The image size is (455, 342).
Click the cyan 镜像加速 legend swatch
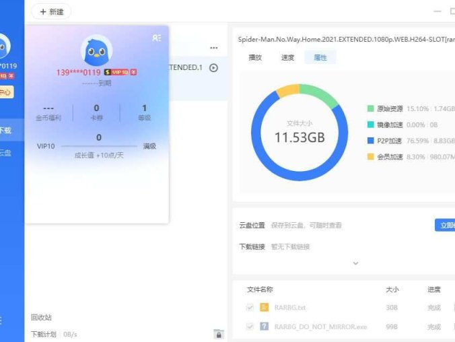pos(371,125)
